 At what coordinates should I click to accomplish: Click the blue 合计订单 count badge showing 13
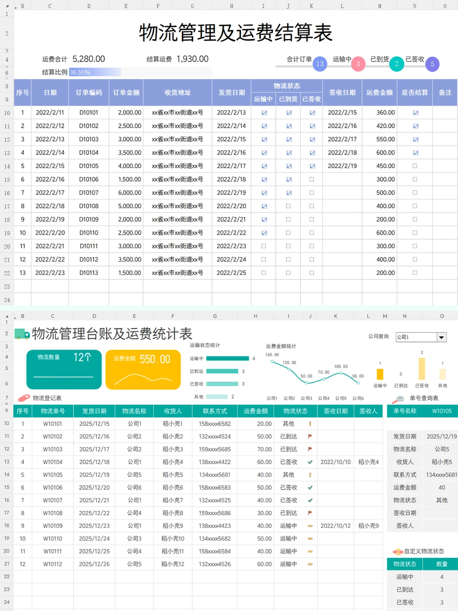(319, 64)
